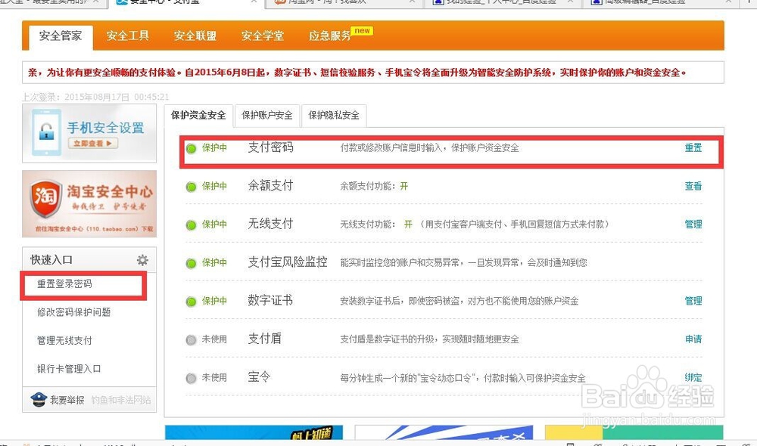Click 申请 link for 支付盾
757x446 pixels.
click(693, 339)
